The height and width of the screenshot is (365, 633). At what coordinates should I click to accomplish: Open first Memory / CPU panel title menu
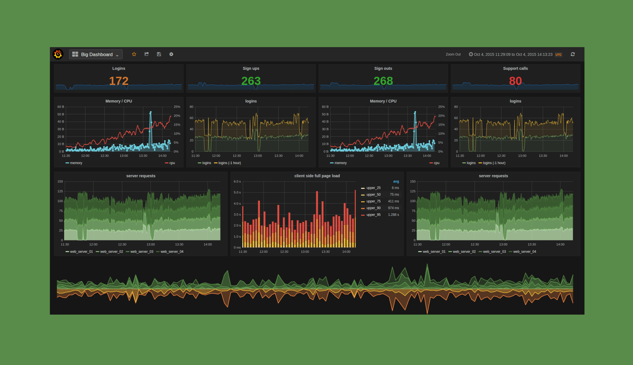pyautogui.click(x=119, y=101)
